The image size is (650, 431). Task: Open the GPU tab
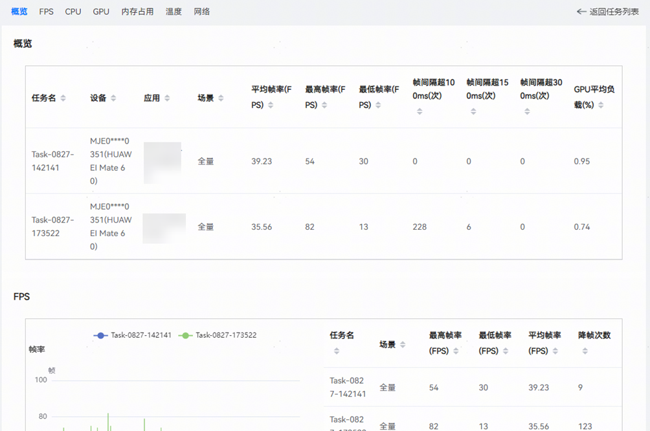coord(101,12)
